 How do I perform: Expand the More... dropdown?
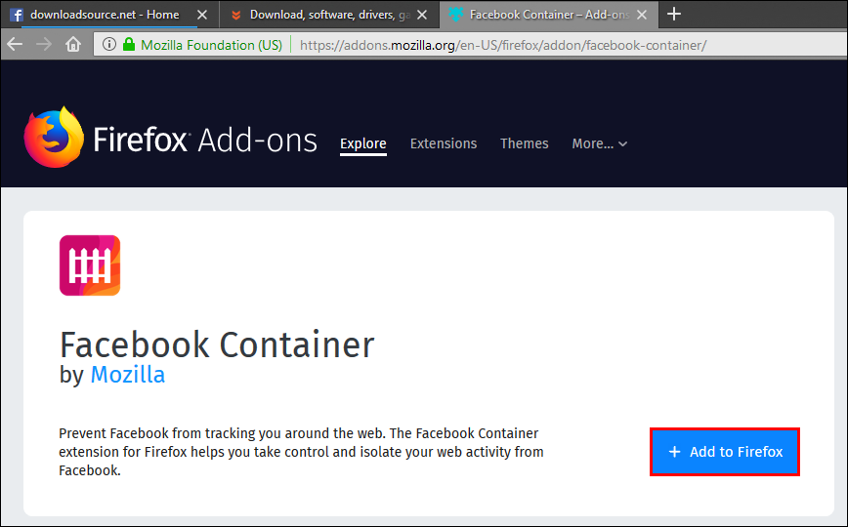[599, 143]
